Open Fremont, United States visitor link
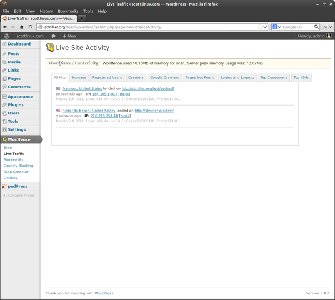Viewport: 335px width, 300px height. pyautogui.click(x=82, y=88)
